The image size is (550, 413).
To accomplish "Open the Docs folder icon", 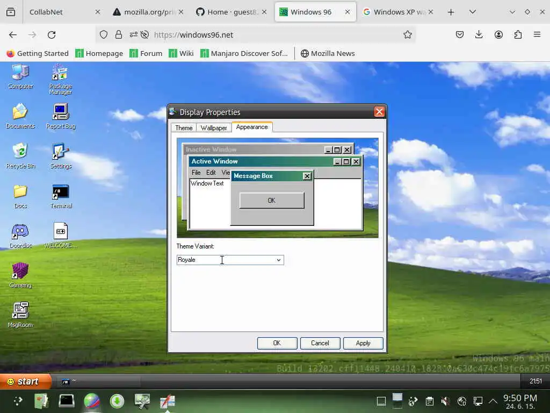I will (20, 196).
